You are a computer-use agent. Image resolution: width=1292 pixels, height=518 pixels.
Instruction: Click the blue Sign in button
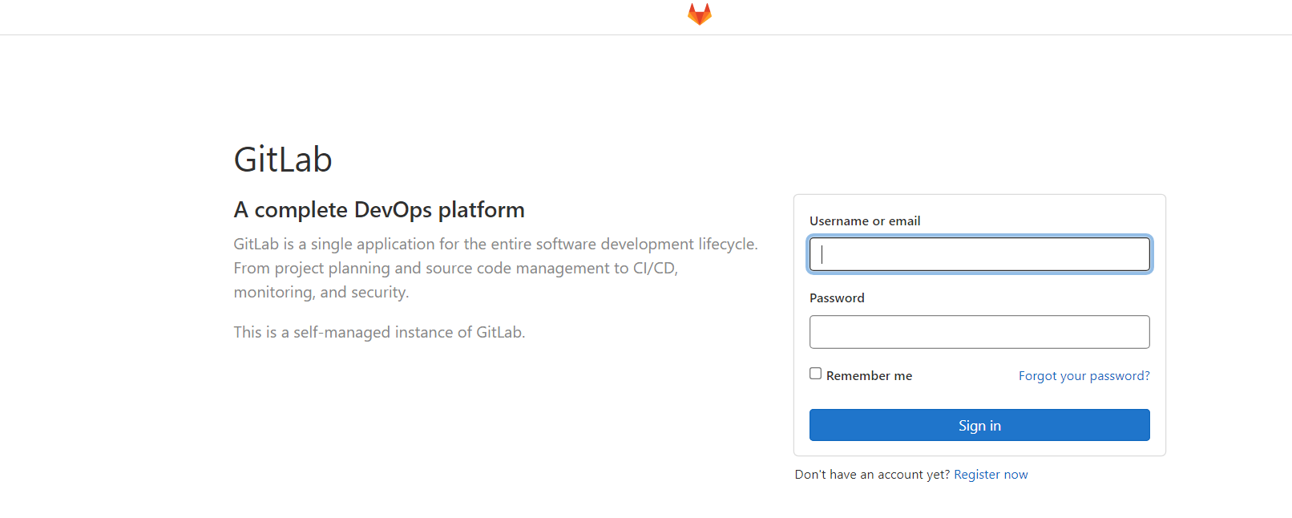tap(979, 425)
